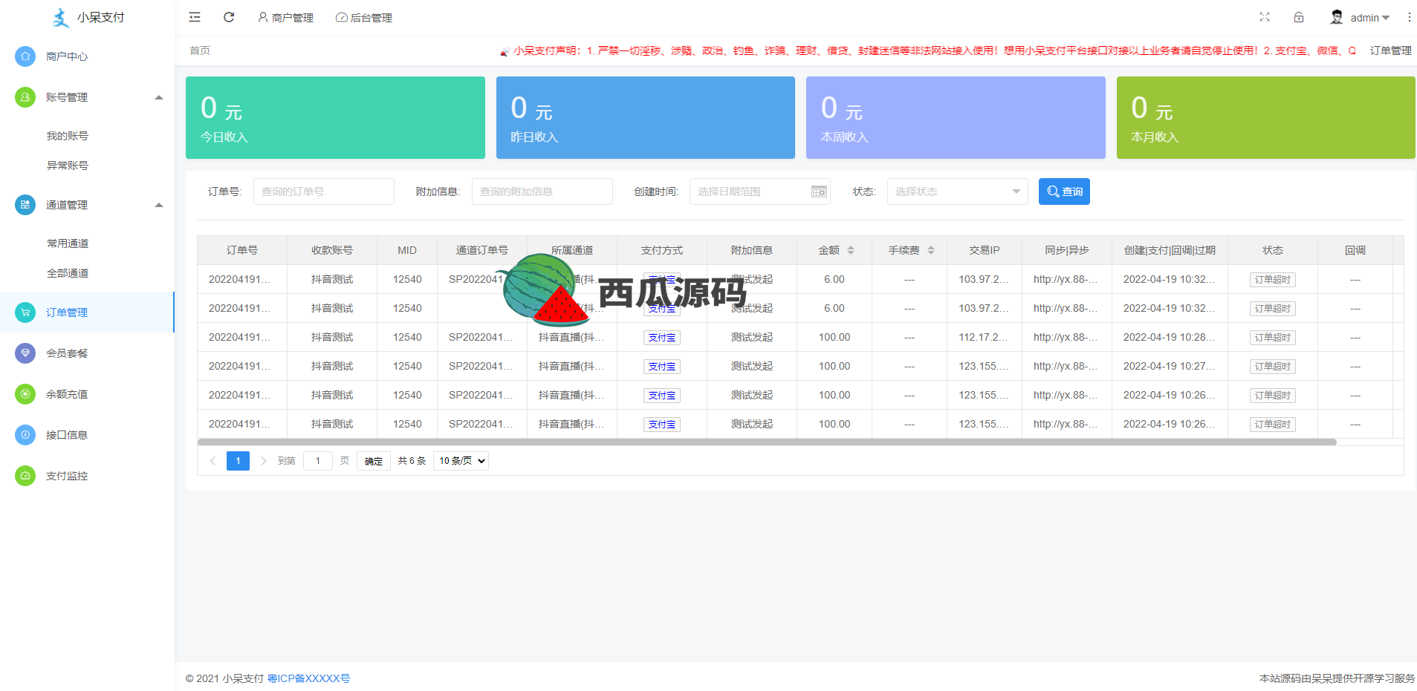
Task: Click the refresh page icon
Action: [x=229, y=17]
